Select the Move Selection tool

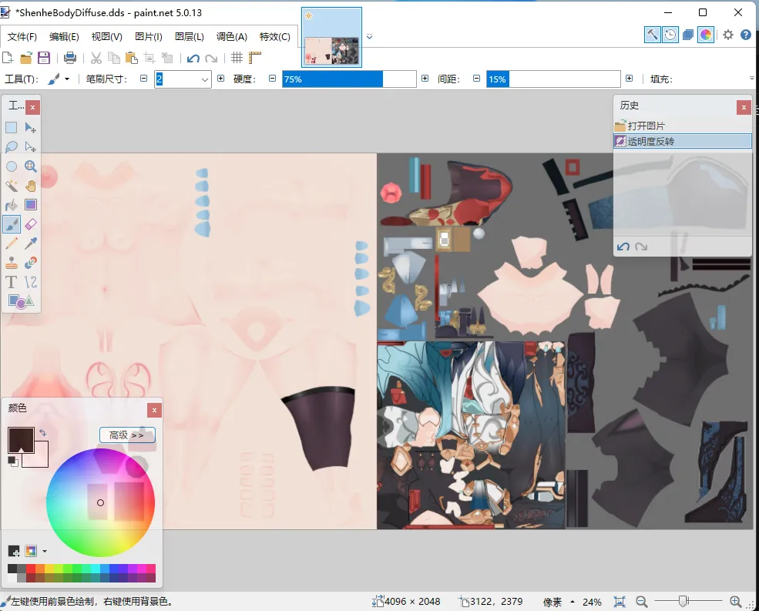tap(31, 146)
